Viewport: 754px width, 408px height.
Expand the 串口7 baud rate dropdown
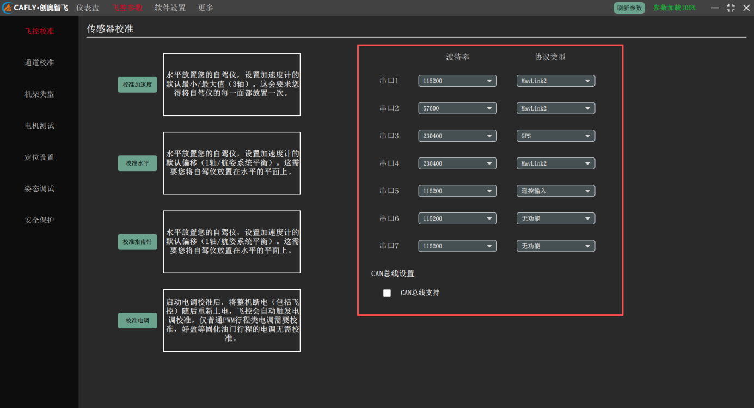(x=457, y=246)
